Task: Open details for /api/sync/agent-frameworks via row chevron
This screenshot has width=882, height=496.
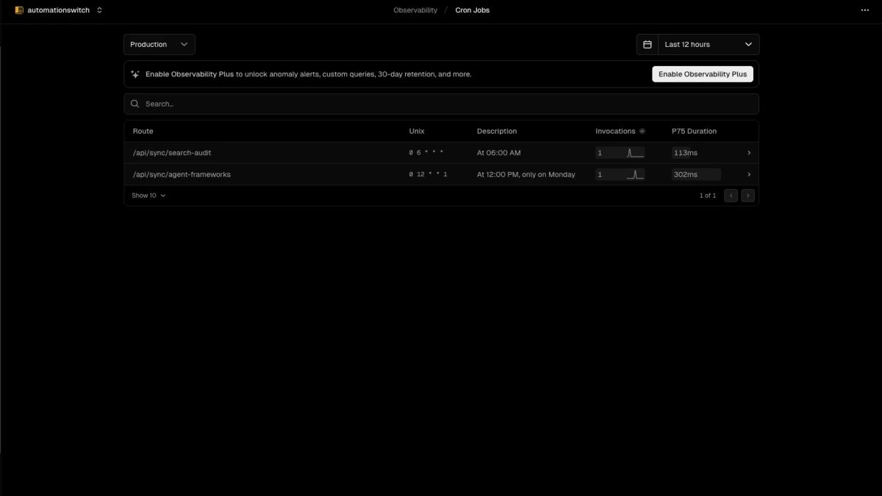Action: click(x=749, y=174)
